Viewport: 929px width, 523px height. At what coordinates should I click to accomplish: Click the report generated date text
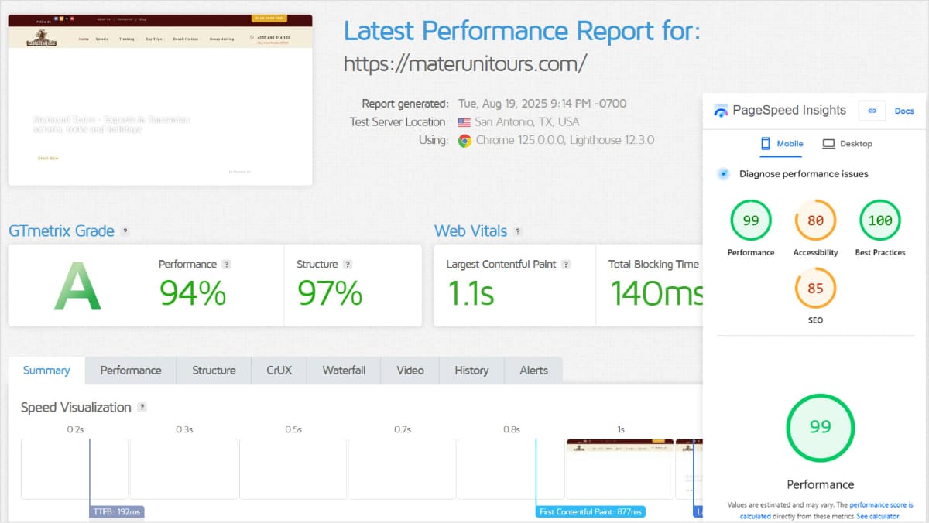click(x=543, y=104)
